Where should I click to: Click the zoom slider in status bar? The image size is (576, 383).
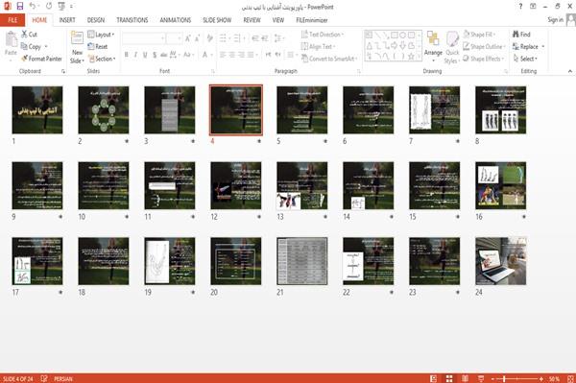516,378
